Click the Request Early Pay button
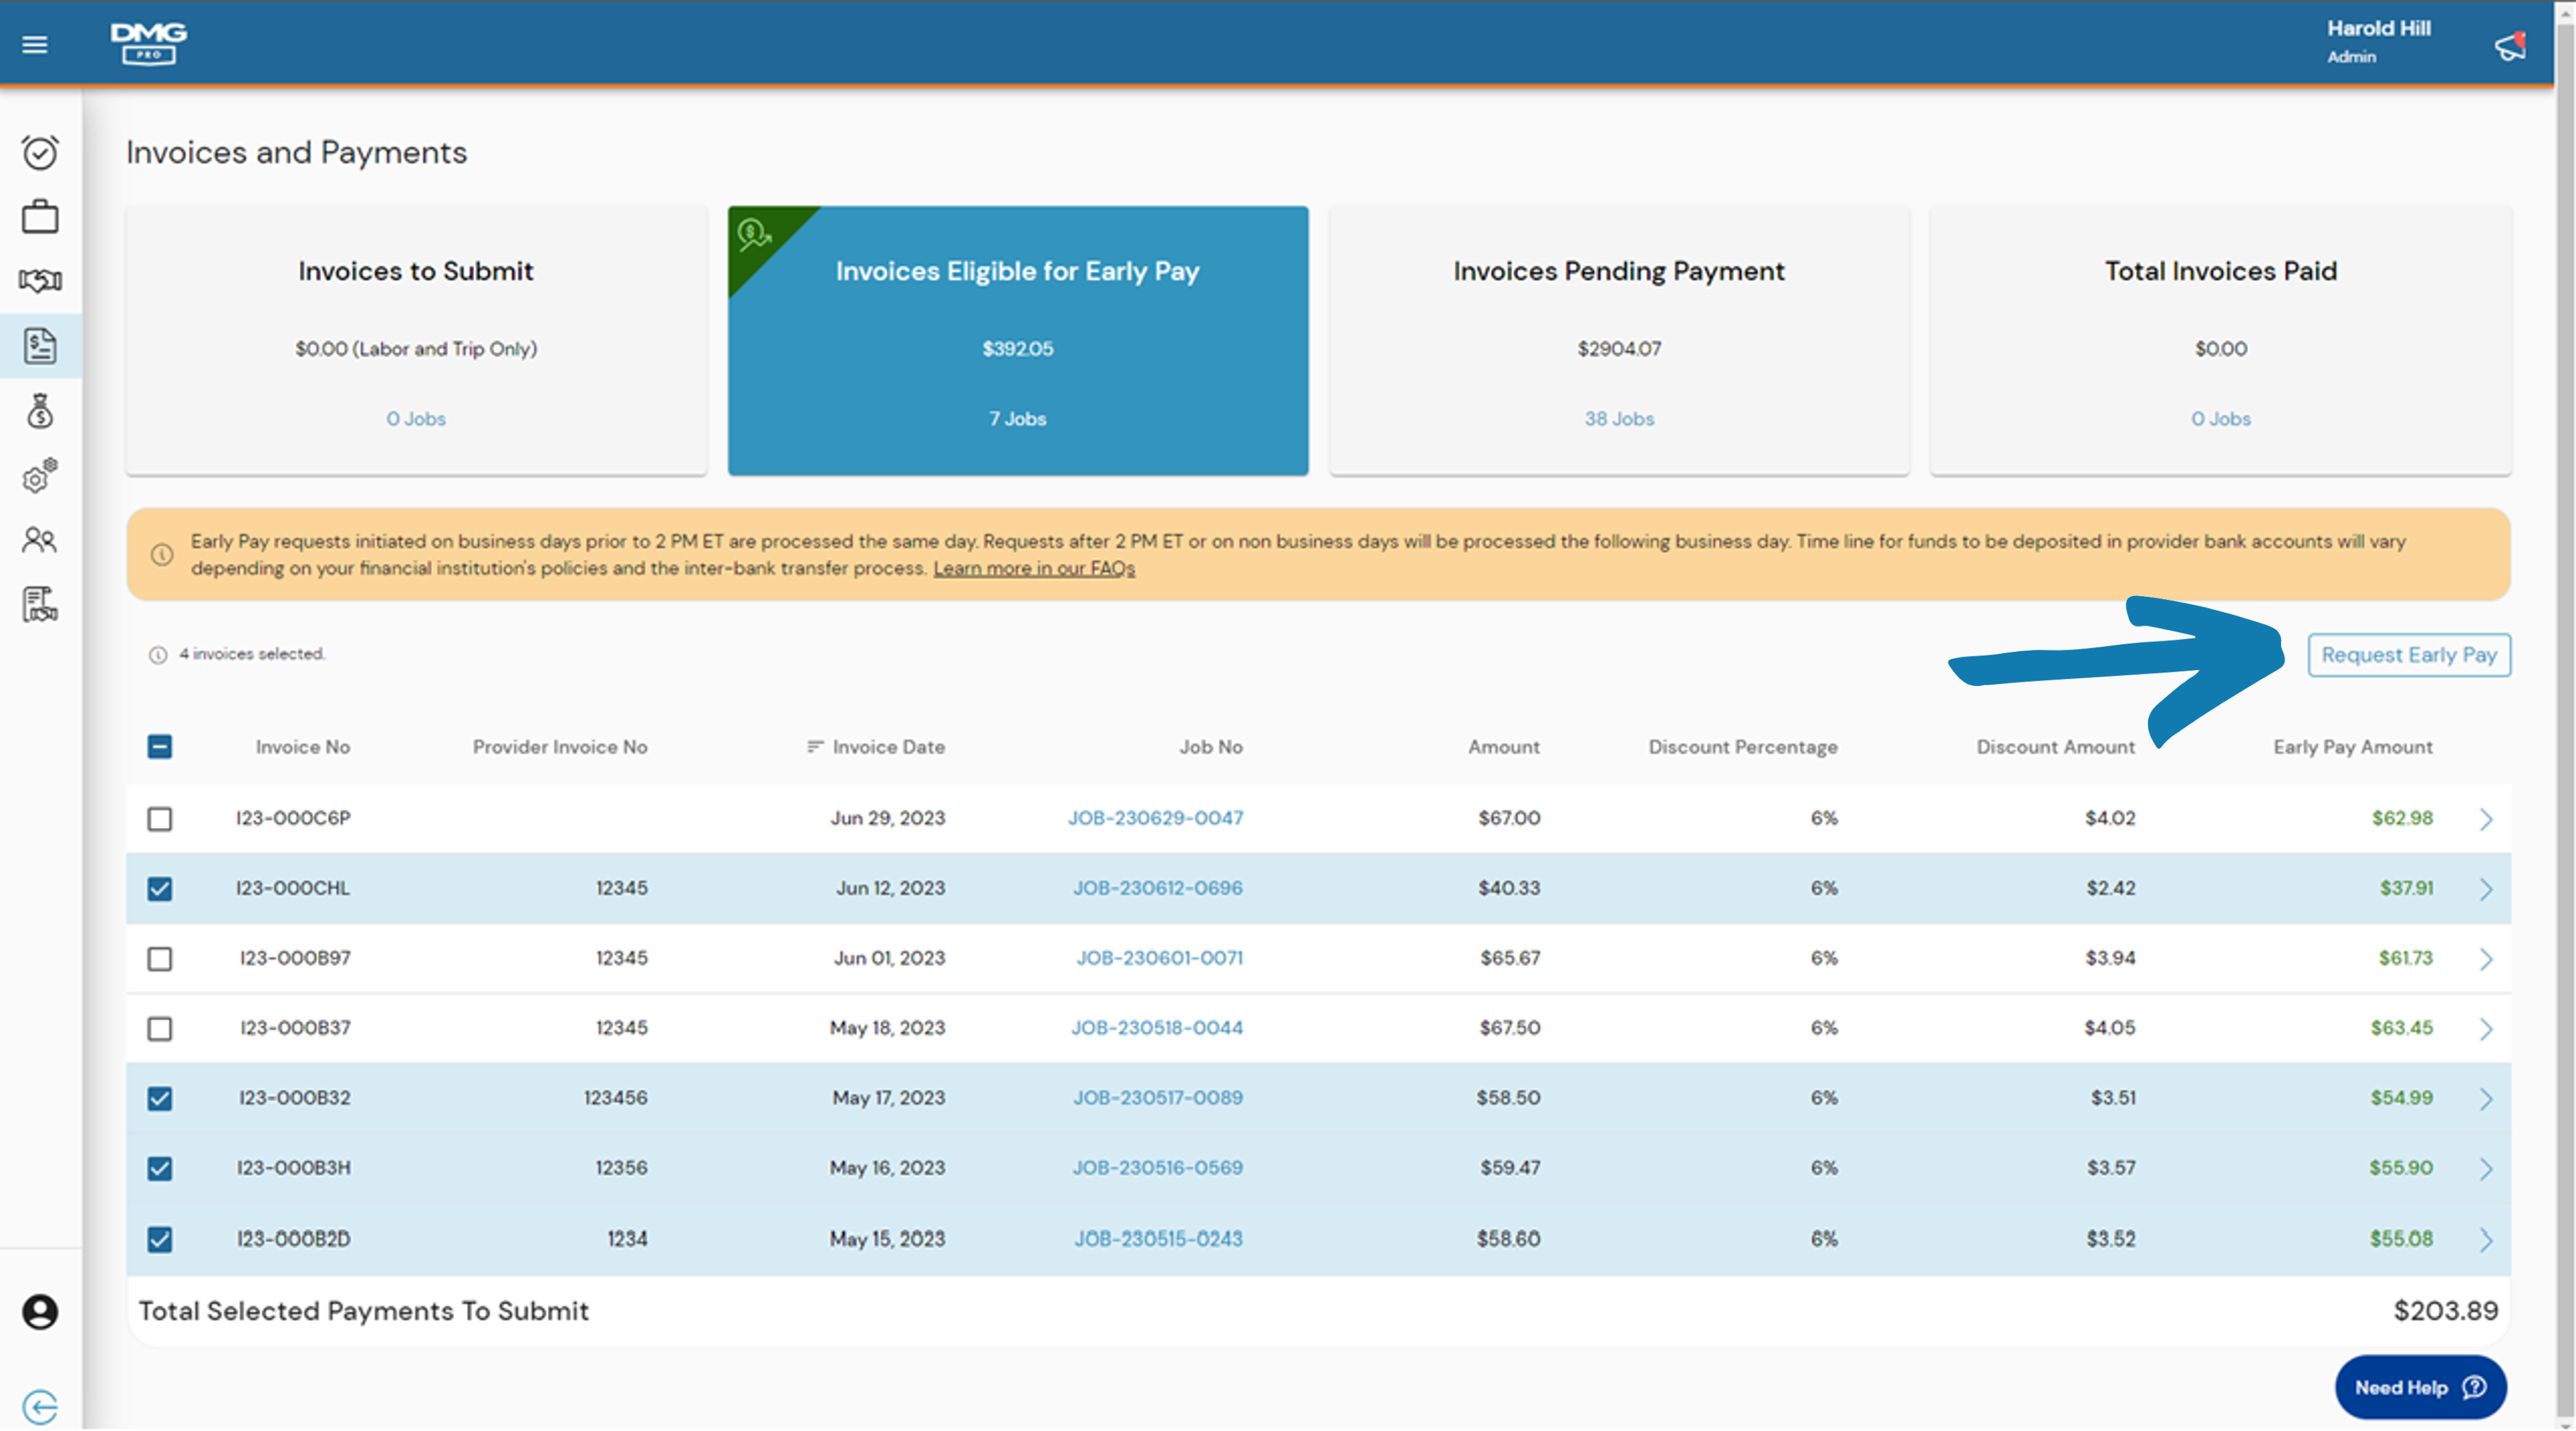The height and width of the screenshot is (1431, 2576). [x=2409, y=655]
